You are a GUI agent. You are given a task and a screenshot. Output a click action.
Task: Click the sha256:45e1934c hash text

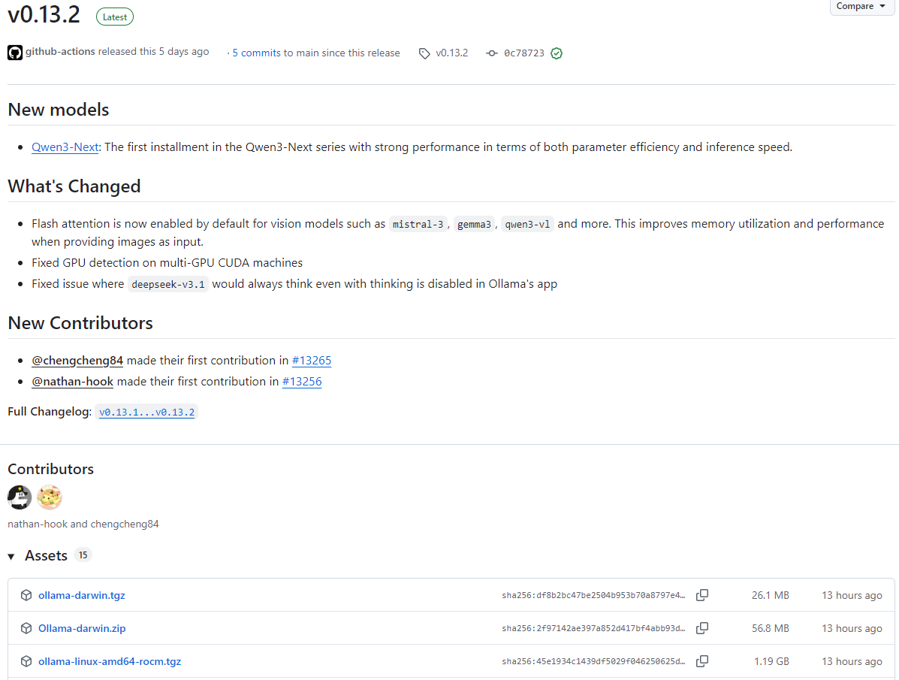593,661
